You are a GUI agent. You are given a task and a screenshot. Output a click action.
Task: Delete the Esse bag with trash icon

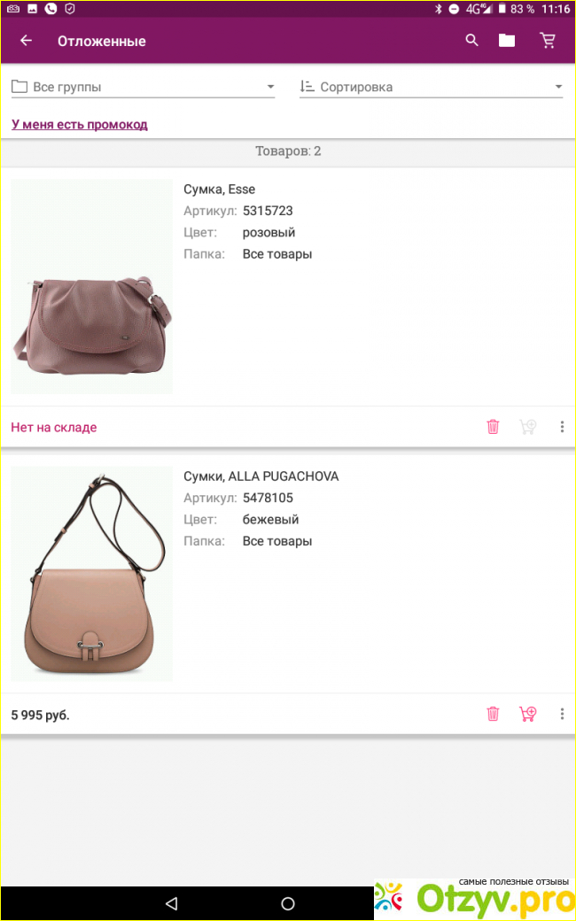493,427
